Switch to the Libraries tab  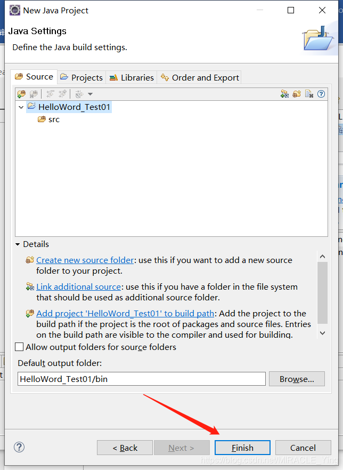pos(132,78)
